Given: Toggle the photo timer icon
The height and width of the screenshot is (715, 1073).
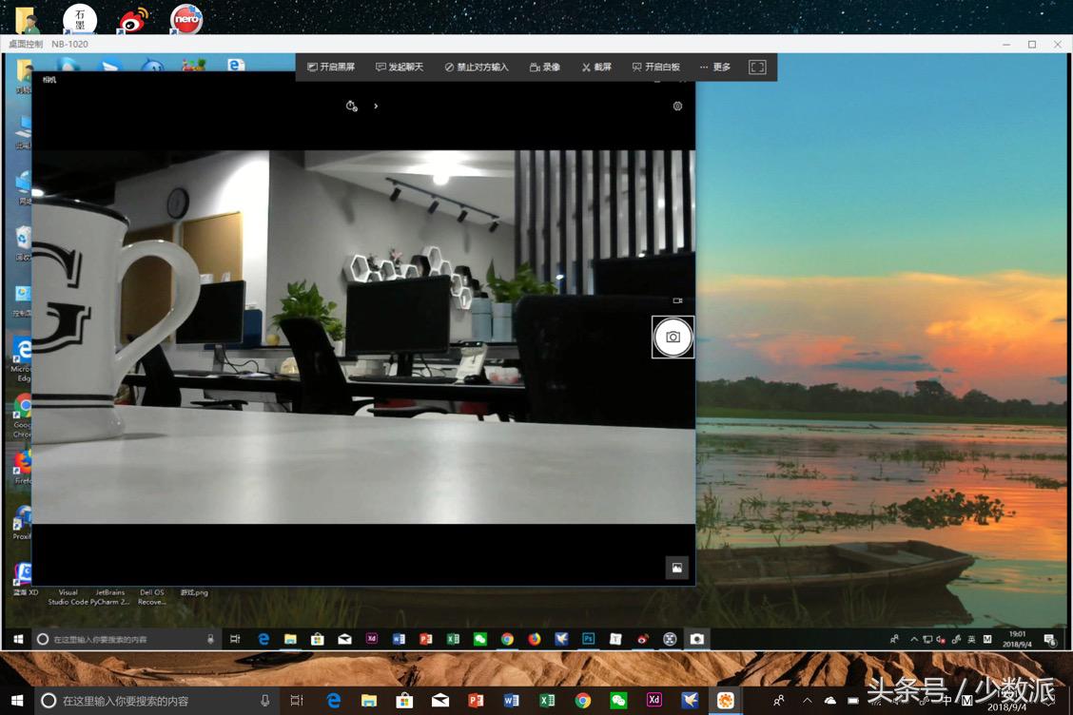Looking at the screenshot, I should (351, 106).
